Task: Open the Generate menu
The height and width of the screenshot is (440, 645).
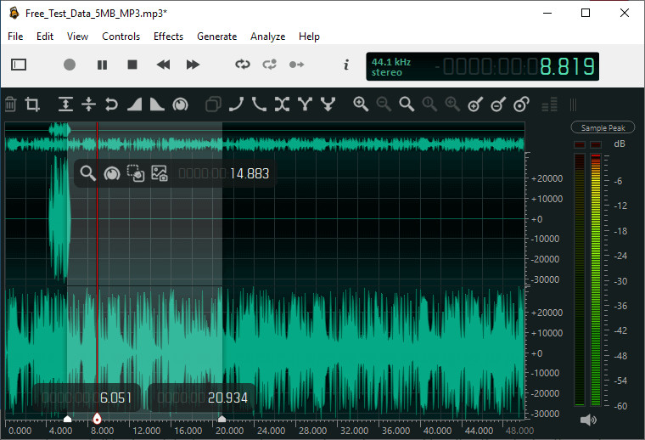Action: pyautogui.click(x=216, y=37)
